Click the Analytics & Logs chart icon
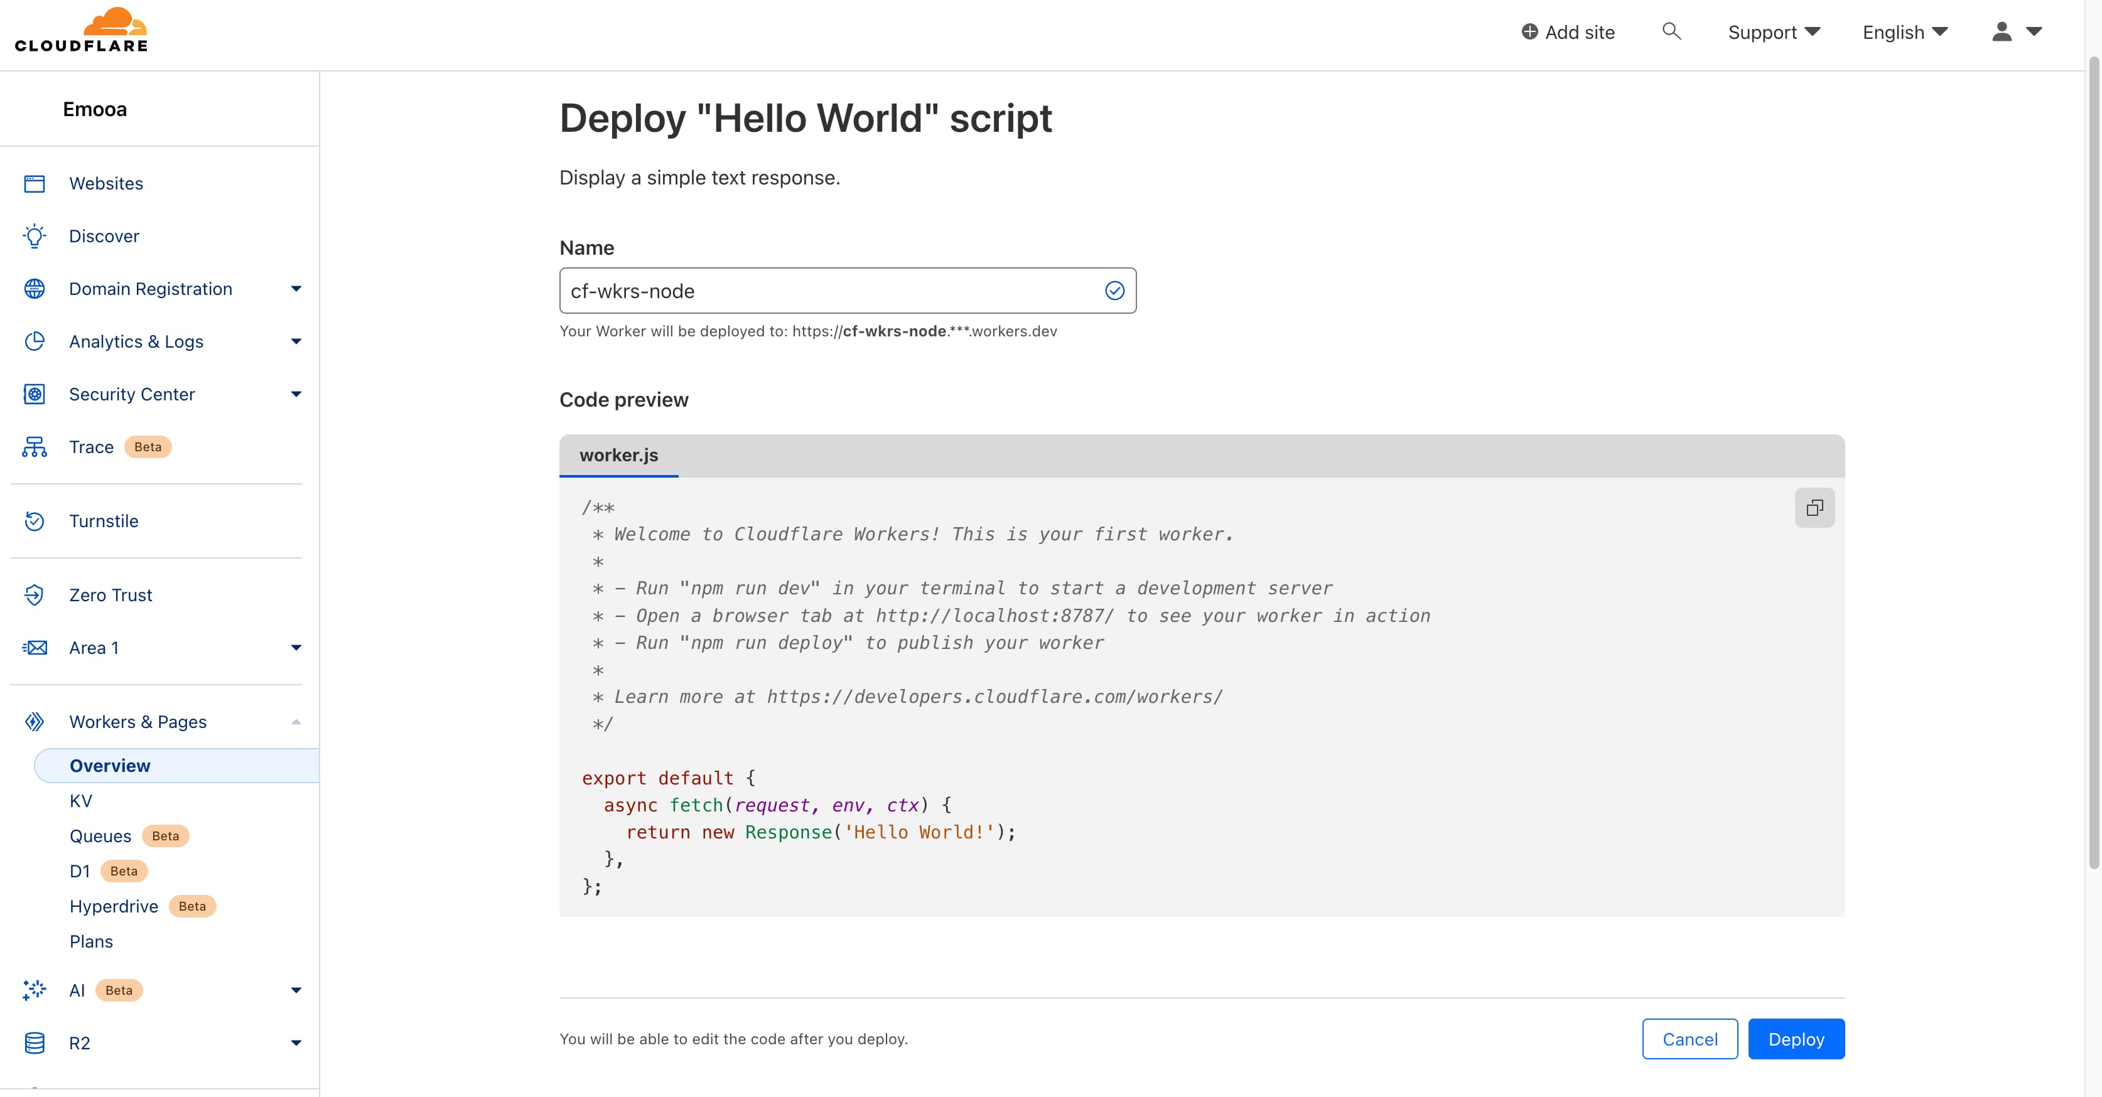The height and width of the screenshot is (1097, 2102). (35, 342)
